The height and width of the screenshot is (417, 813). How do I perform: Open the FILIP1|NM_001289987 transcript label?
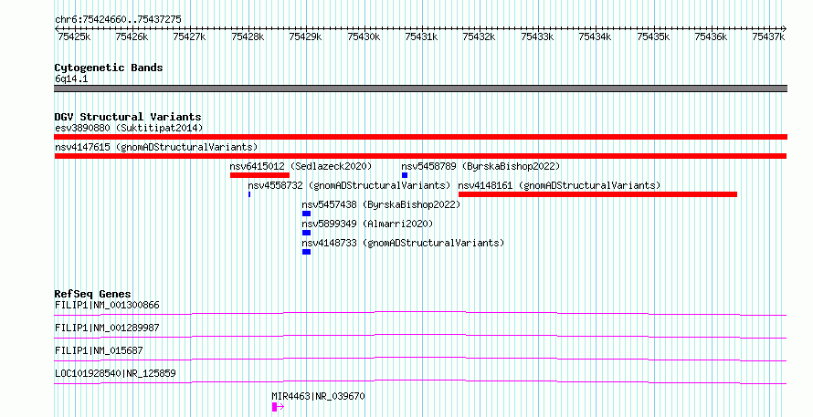[x=107, y=328]
